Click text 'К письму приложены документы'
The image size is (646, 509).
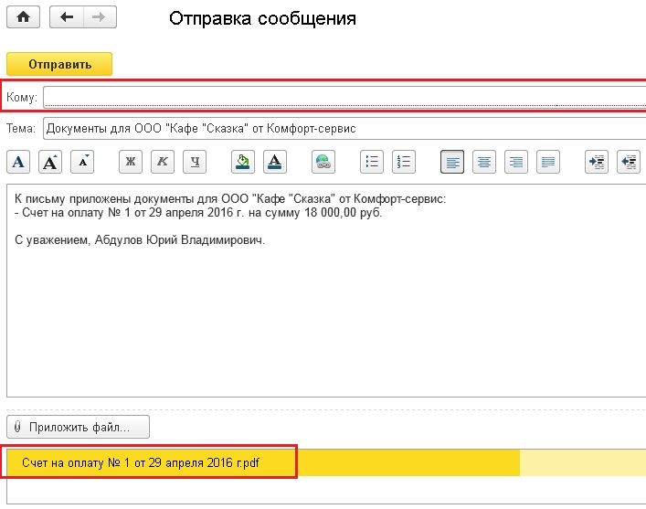[x=104, y=199]
